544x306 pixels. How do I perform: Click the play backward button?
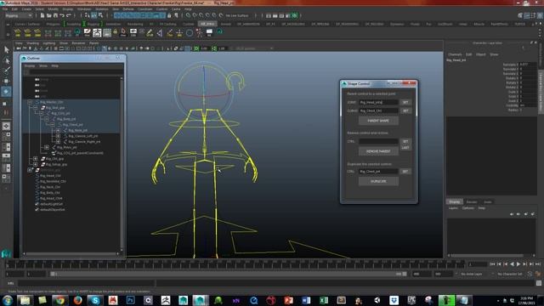click(512, 264)
